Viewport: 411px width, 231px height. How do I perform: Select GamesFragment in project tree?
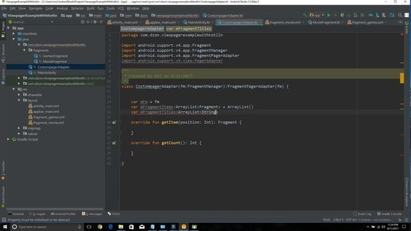(x=55, y=56)
